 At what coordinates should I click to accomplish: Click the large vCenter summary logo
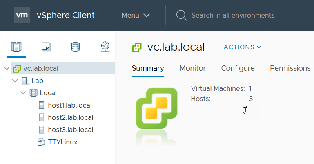point(157,108)
